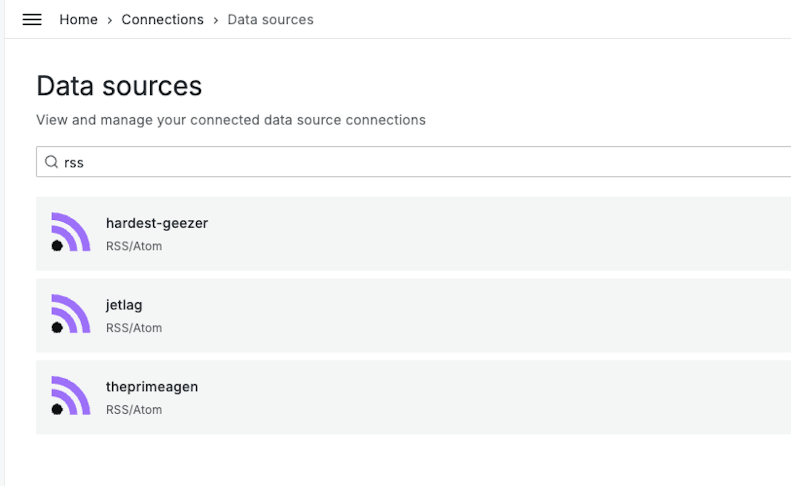This screenshot has width=791, height=486.
Task: Click the theprimeagen RSS feed icon
Action: click(x=71, y=396)
